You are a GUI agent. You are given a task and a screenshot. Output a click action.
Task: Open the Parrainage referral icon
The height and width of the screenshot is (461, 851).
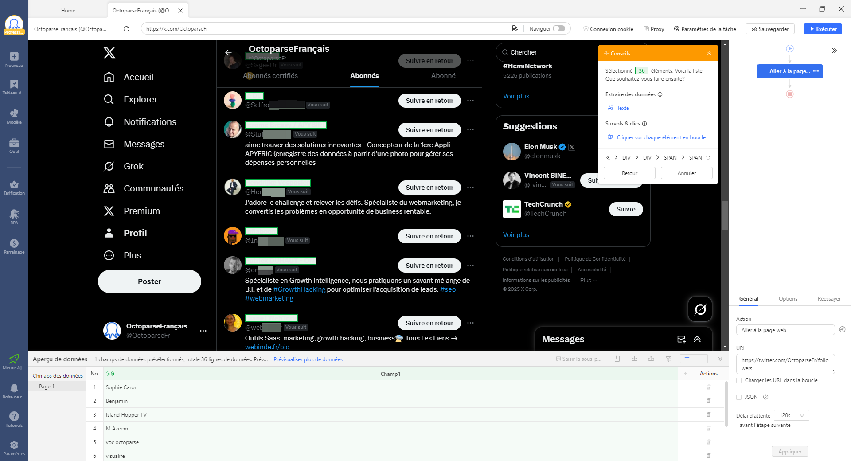[x=14, y=246]
